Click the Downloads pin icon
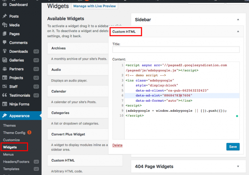Screen dimensions: 249x175 pos(4,51)
